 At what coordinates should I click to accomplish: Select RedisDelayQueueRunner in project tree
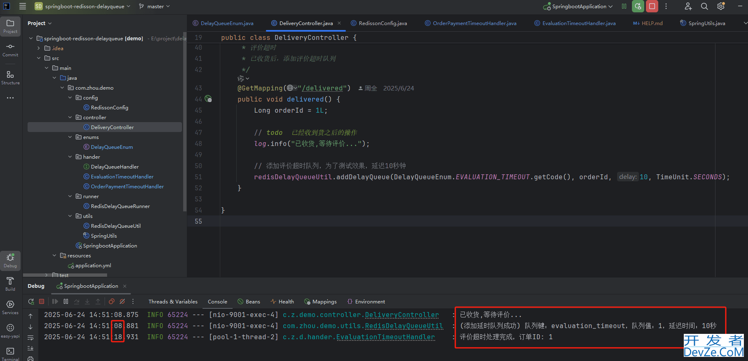tap(120, 206)
